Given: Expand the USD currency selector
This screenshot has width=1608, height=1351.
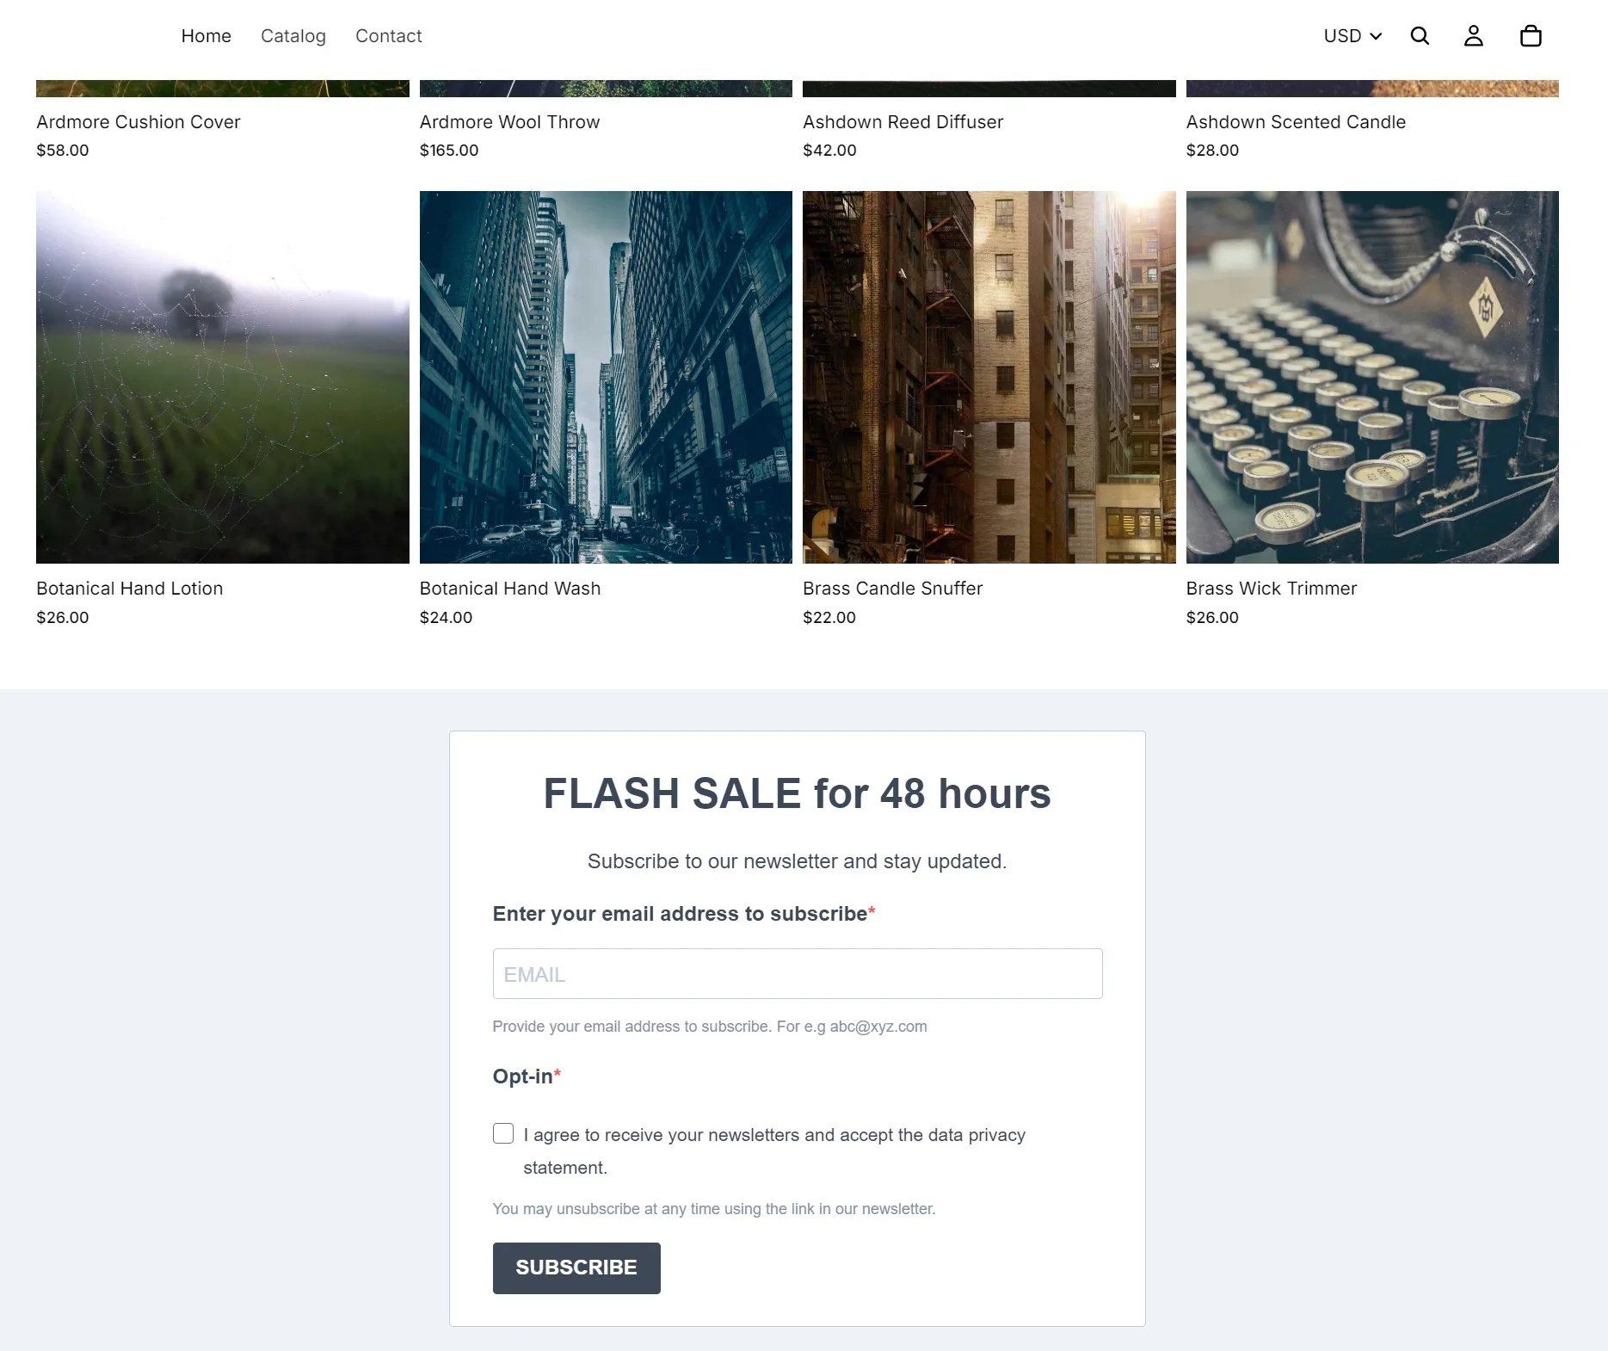Looking at the screenshot, I should pyautogui.click(x=1352, y=36).
